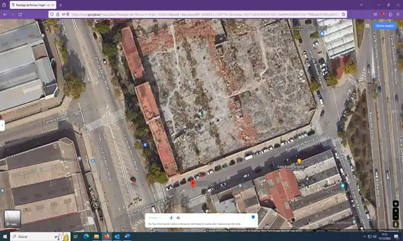Close the Passatge de Rovira i Virgili tab
The width and height of the screenshot is (403, 241).
(53, 5)
